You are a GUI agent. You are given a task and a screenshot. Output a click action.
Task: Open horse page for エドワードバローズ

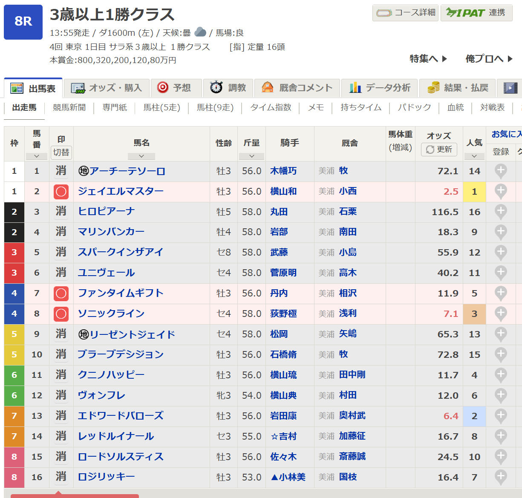pos(121,416)
